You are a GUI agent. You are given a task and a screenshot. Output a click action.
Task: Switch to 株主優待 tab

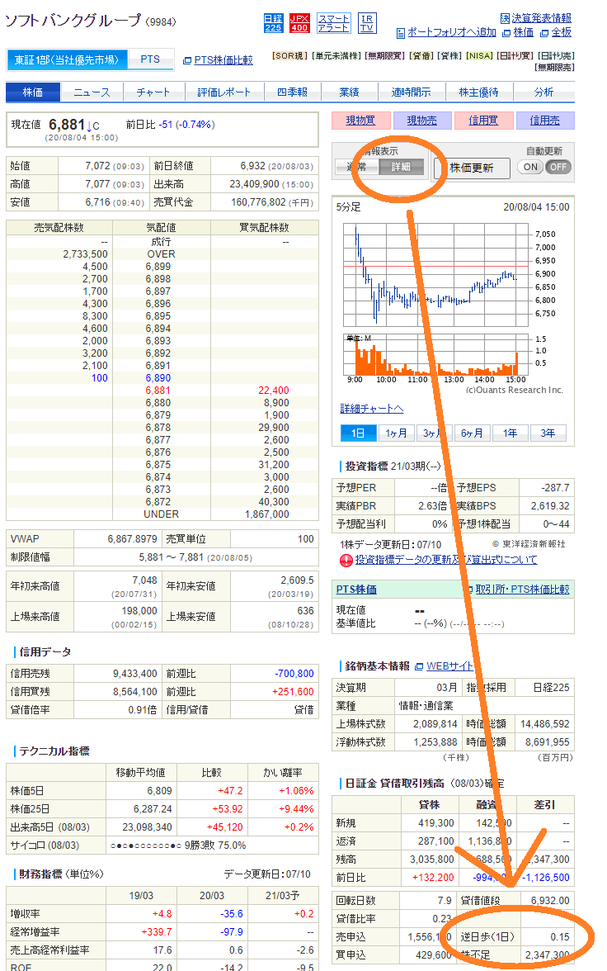[x=478, y=92]
